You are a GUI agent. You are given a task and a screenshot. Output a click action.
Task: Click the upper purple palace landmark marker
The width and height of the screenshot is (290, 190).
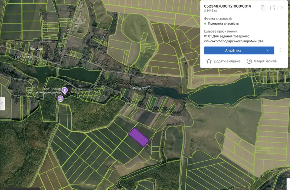point(65,90)
